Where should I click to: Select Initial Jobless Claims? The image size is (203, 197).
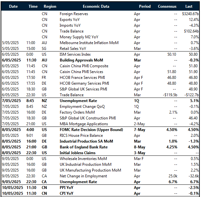pos(77,153)
